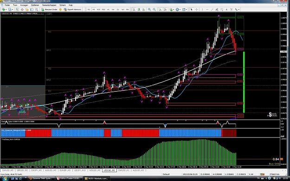Expand the templates dropdown arrow
The height and width of the screenshot is (181, 290).
click(186, 10)
